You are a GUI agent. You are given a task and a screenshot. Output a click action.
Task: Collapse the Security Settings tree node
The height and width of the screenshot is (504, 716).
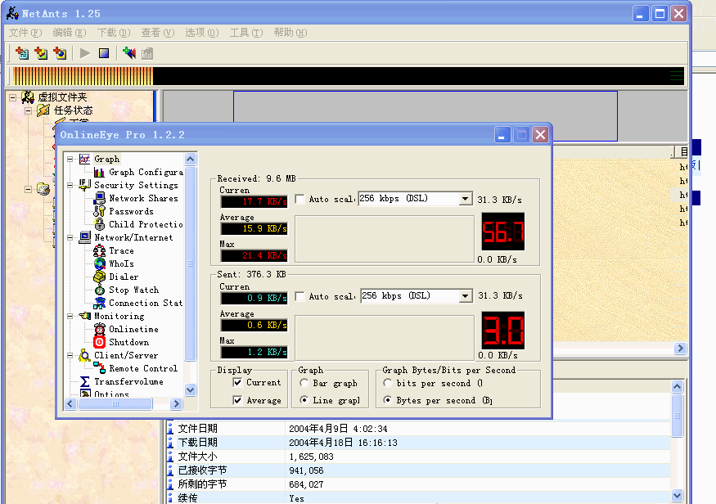point(70,185)
